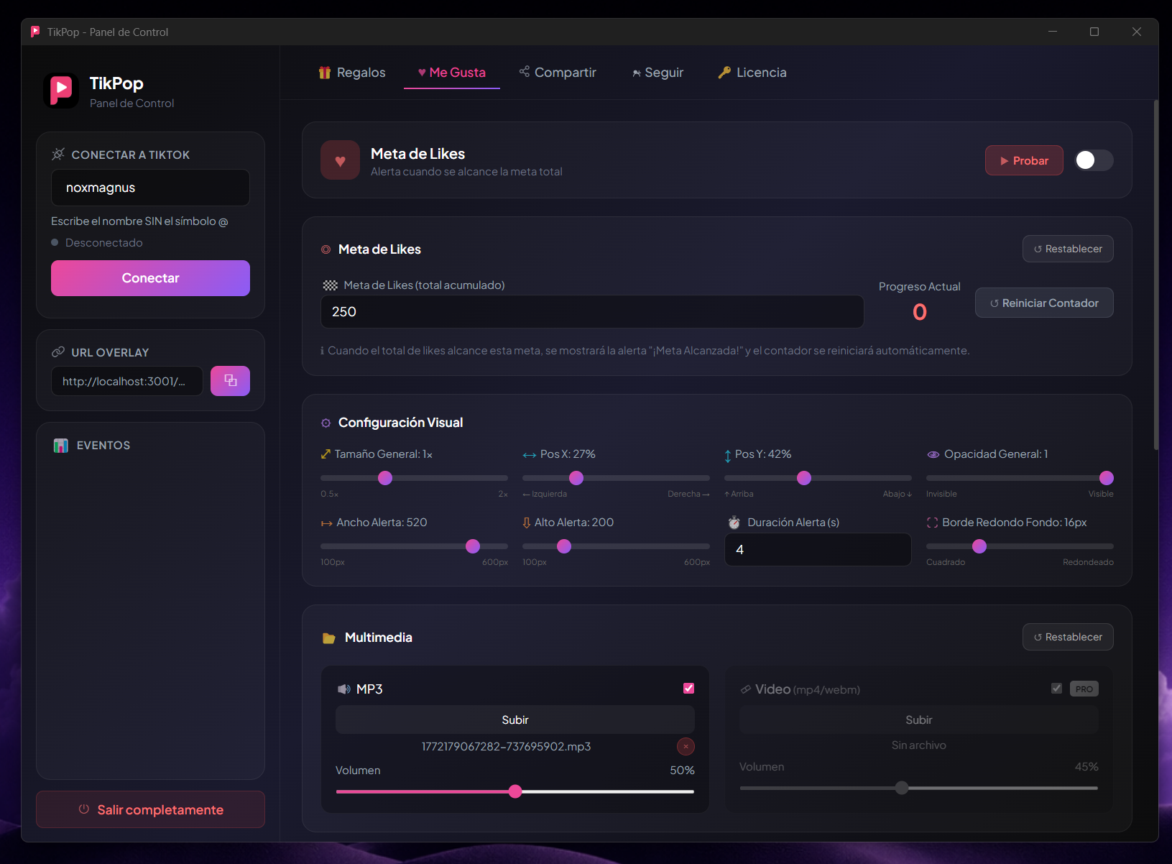Click the heart icon beside Meta de Likes

340,160
